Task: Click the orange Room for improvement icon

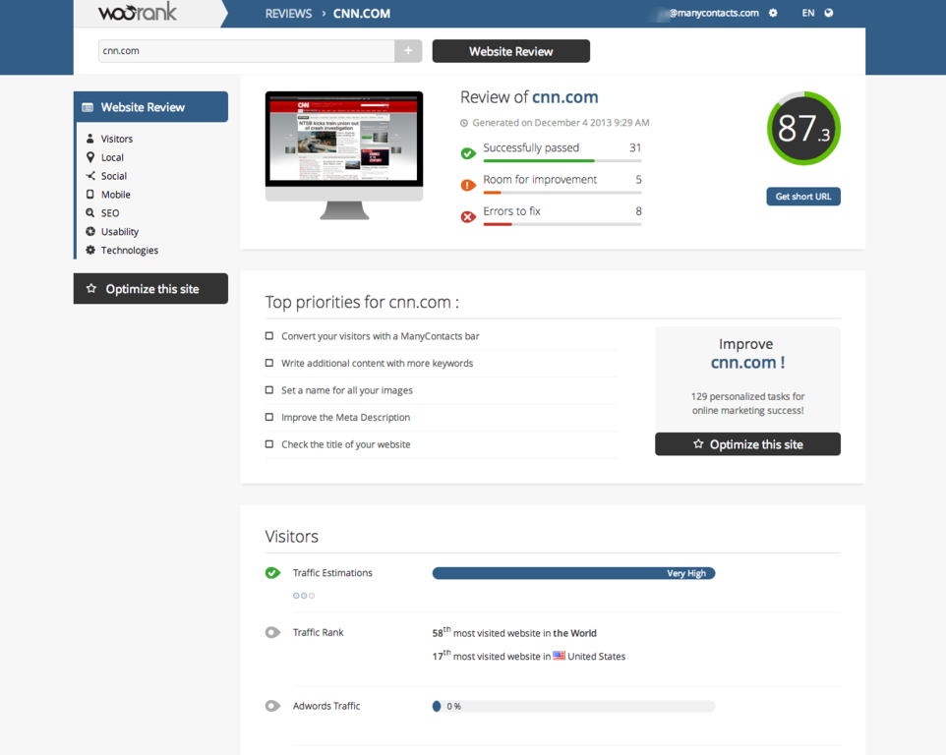Action: coord(468,185)
